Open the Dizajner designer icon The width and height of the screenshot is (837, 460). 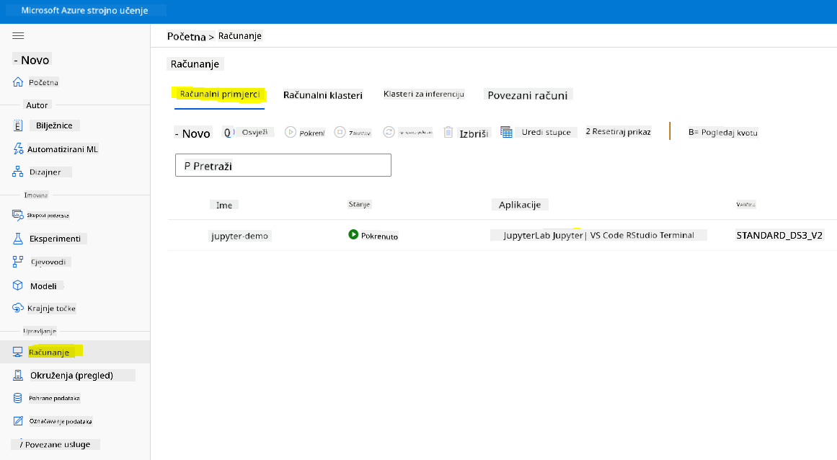click(18, 172)
